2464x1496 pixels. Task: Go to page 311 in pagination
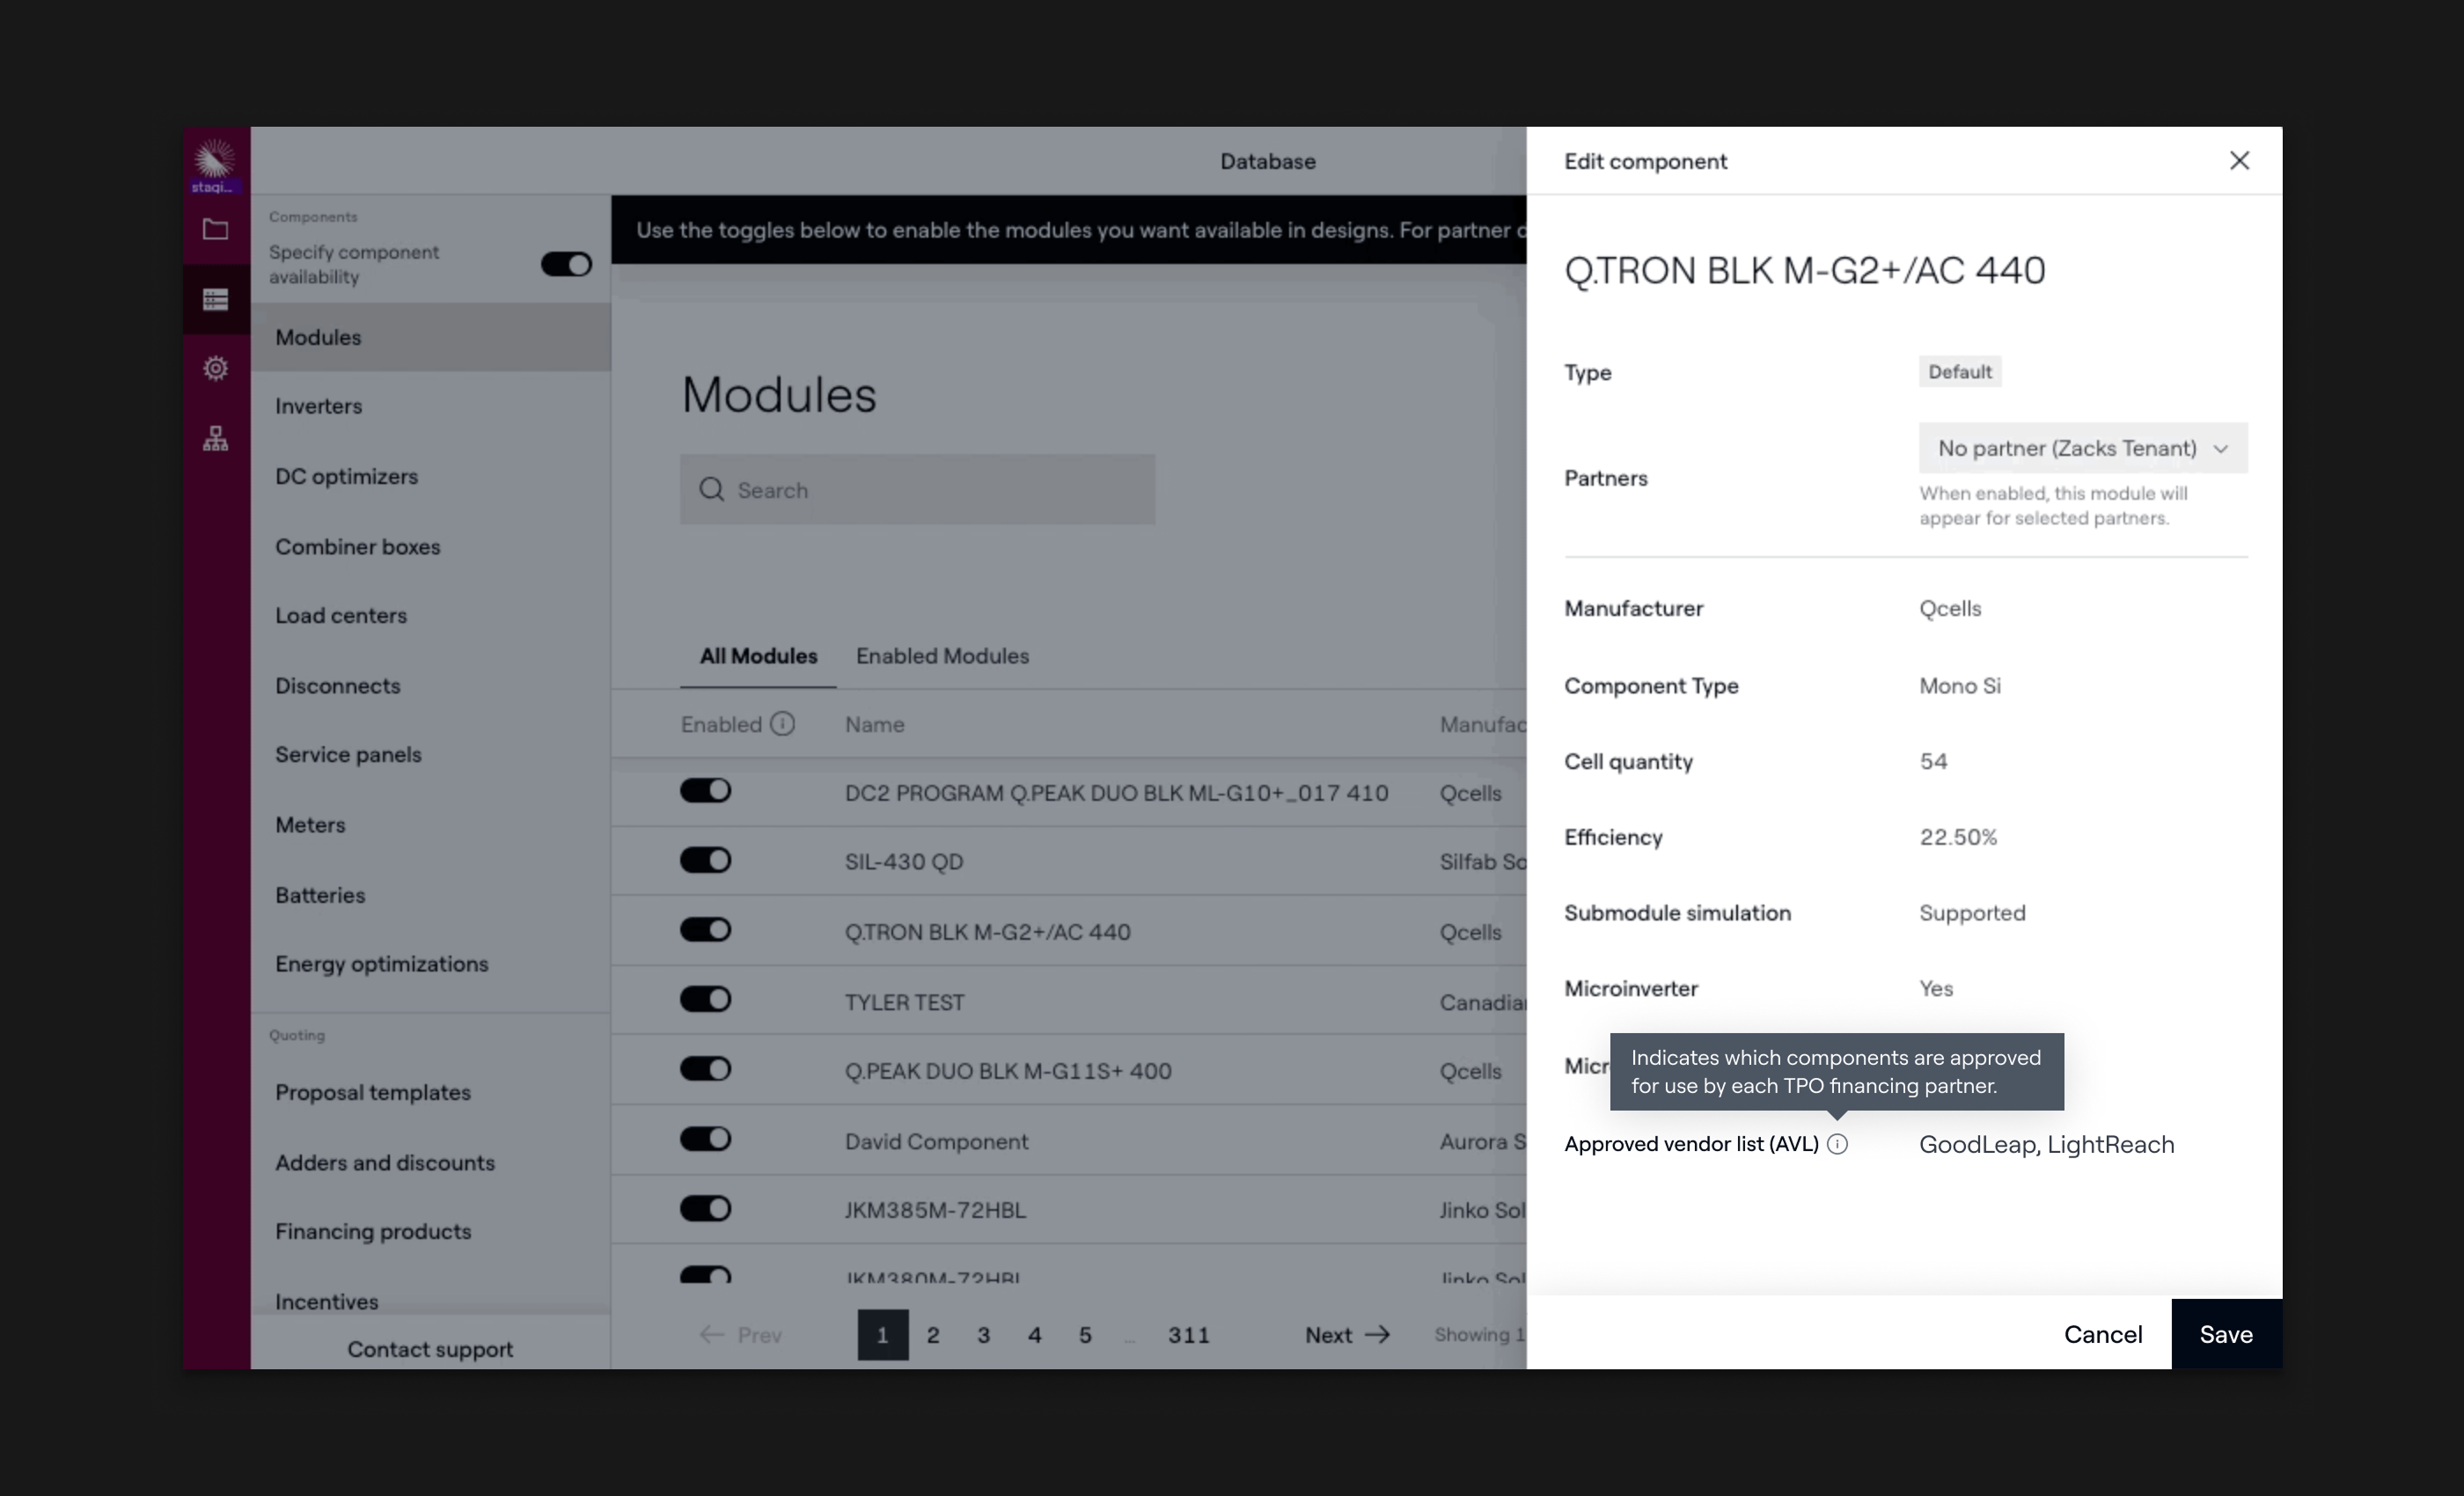point(1188,1334)
